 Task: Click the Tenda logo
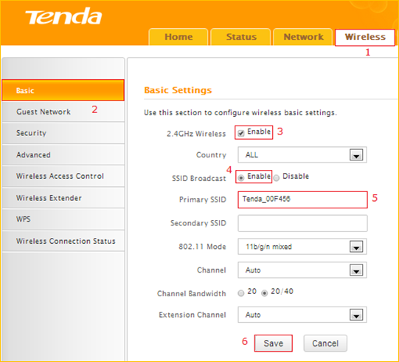pyautogui.click(x=63, y=16)
